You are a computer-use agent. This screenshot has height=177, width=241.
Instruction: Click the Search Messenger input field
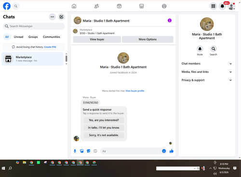34,26
